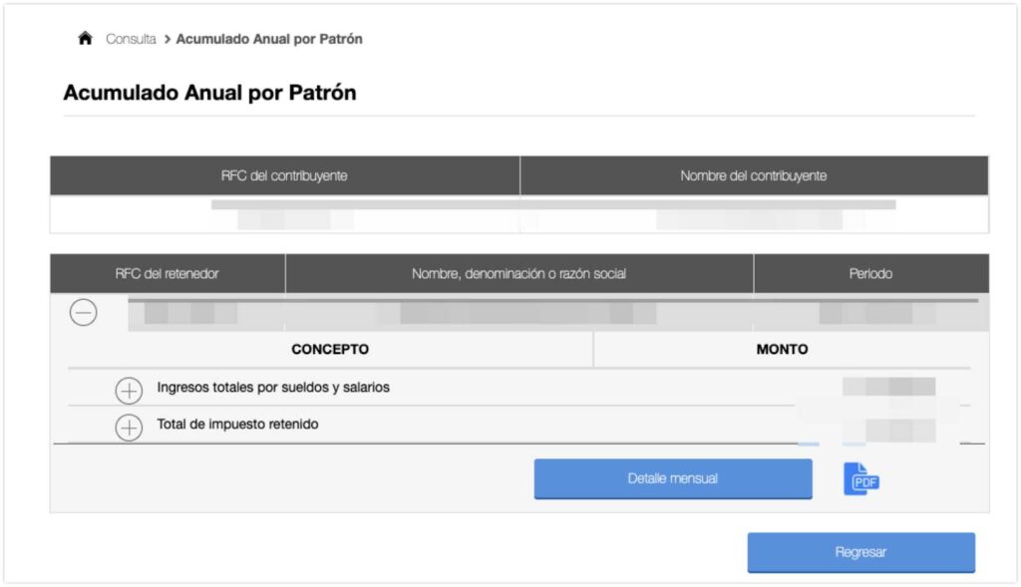The image size is (1021, 587).
Task: Click the RFC del contribuyente column header
Action: point(284,174)
